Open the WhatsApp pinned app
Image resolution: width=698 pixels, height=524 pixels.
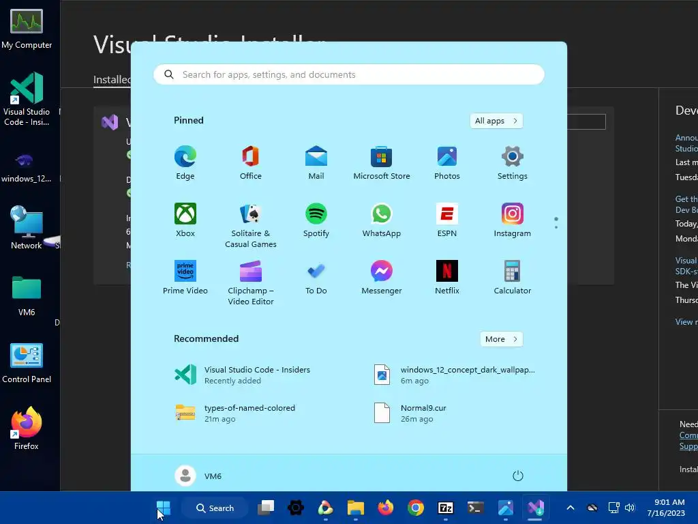(x=382, y=220)
